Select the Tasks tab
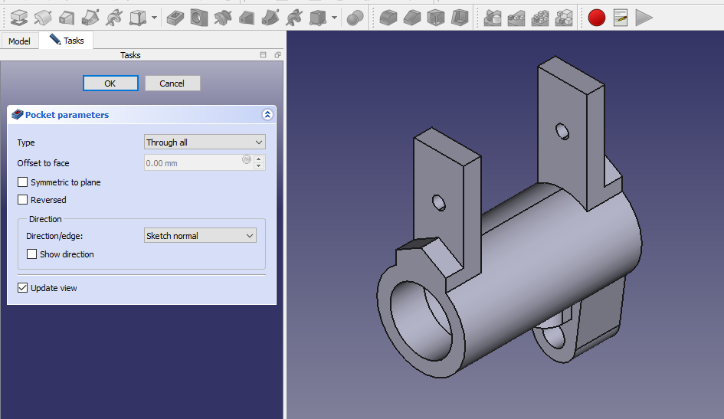Viewport: 724px width, 419px height. click(67, 41)
